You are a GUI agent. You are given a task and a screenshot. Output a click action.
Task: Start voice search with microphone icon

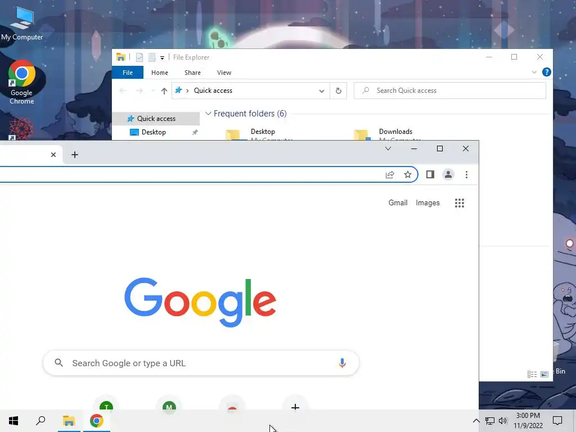tap(342, 363)
